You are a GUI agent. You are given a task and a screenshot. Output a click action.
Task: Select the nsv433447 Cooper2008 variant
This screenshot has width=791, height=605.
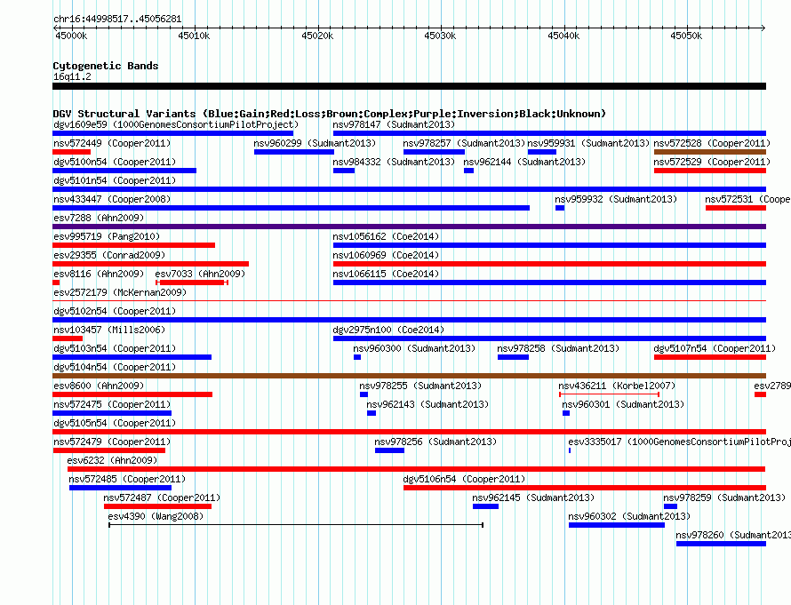(x=112, y=199)
